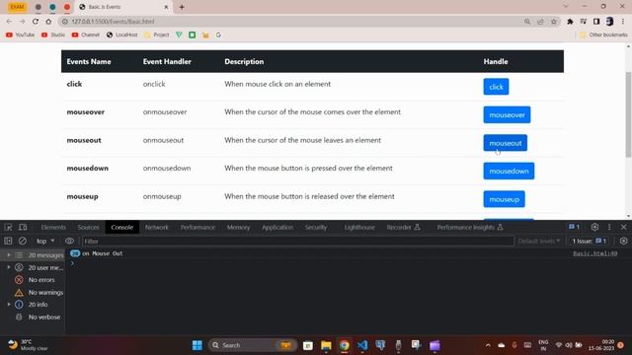
Task: Click the blue click button
Action: click(496, 87)
